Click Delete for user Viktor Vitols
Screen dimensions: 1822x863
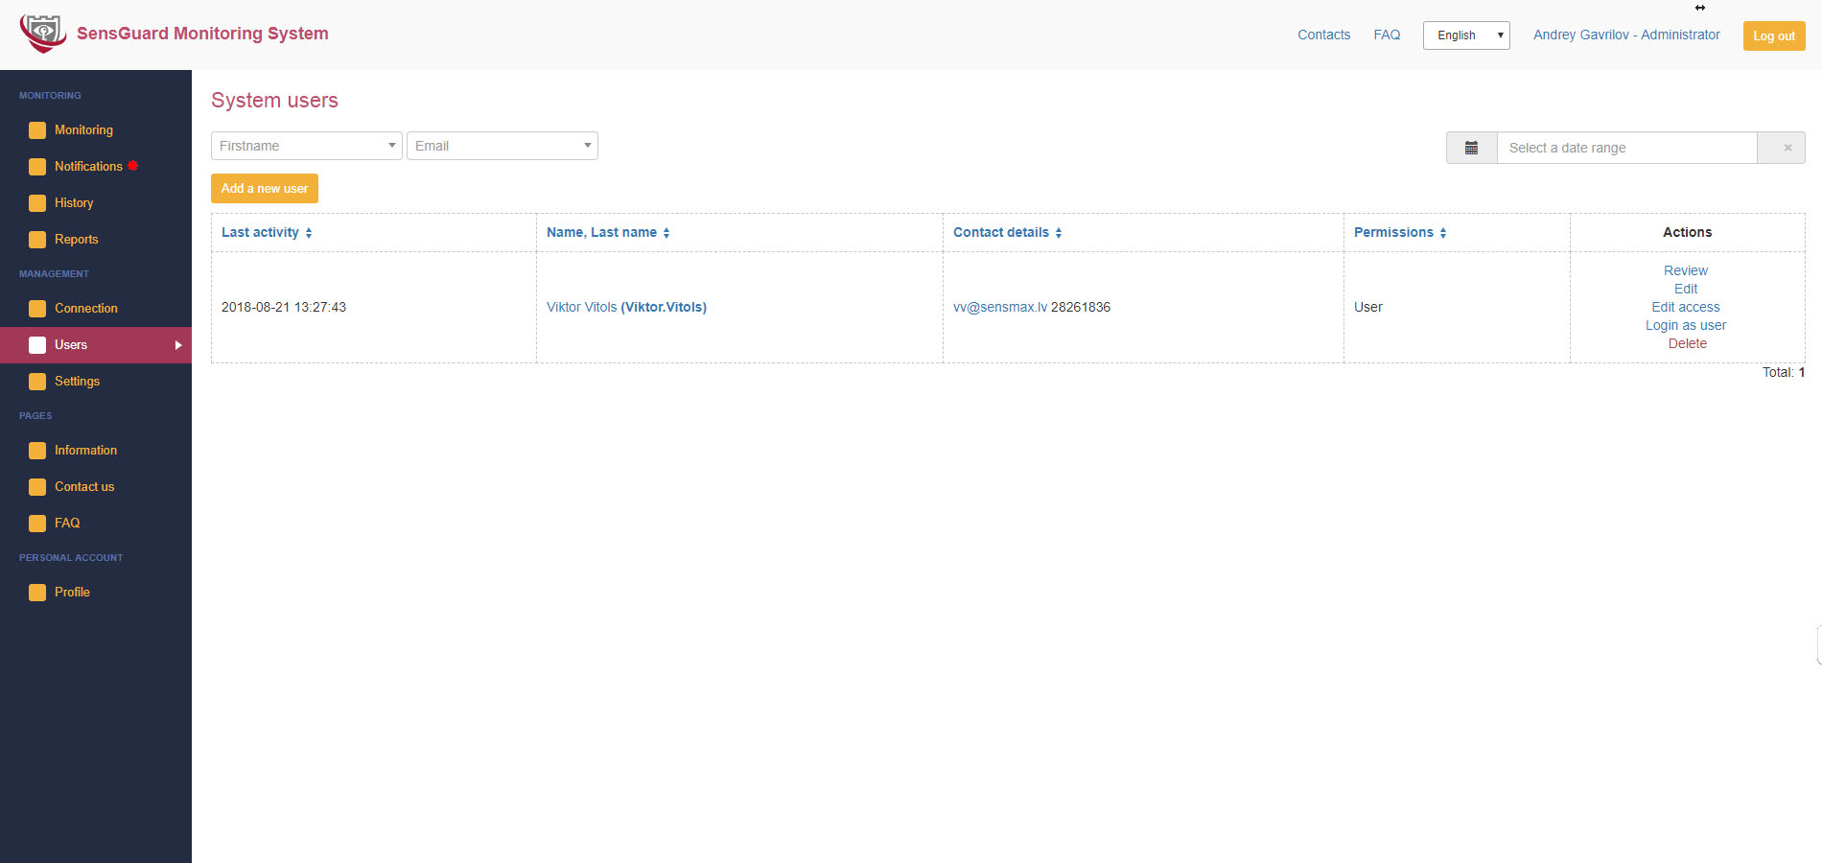click(x=1687, y=344)
